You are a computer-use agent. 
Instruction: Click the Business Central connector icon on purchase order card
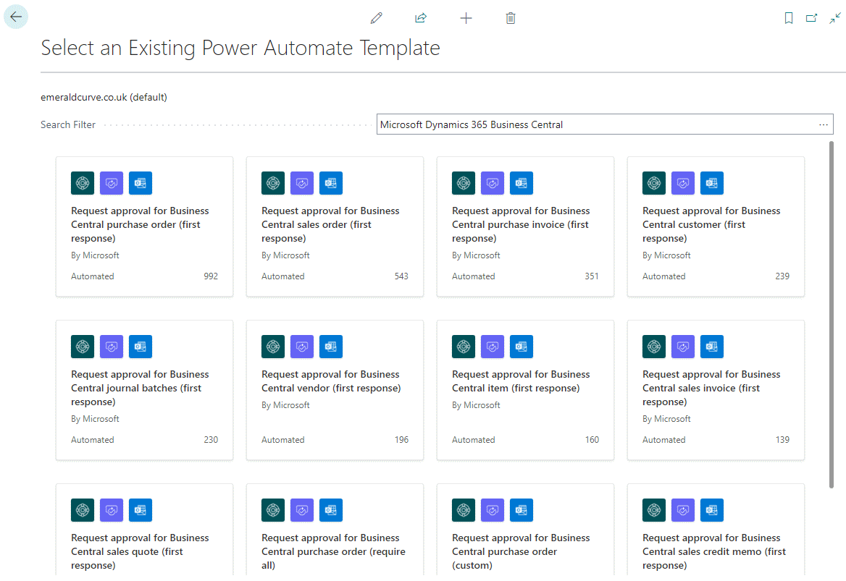coord(82,183)
